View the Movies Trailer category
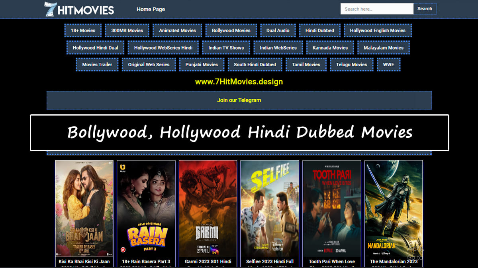 click(97, 64)
